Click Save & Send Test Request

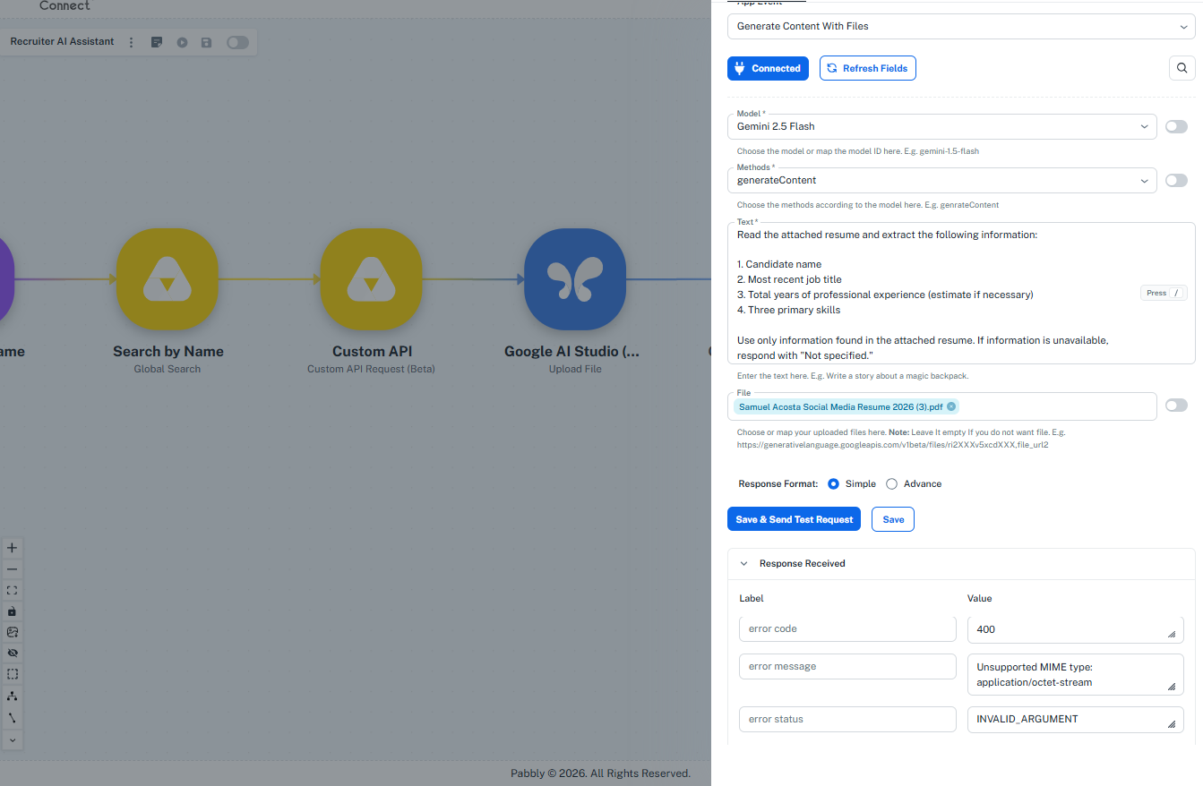(x=795, y=519)
